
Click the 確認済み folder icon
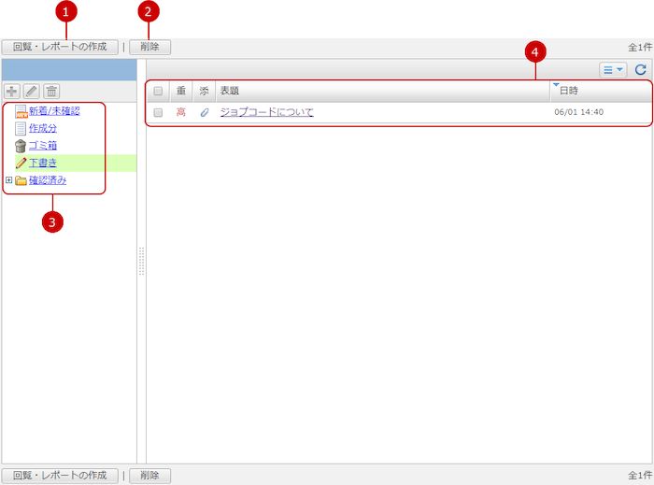(21, 180)
